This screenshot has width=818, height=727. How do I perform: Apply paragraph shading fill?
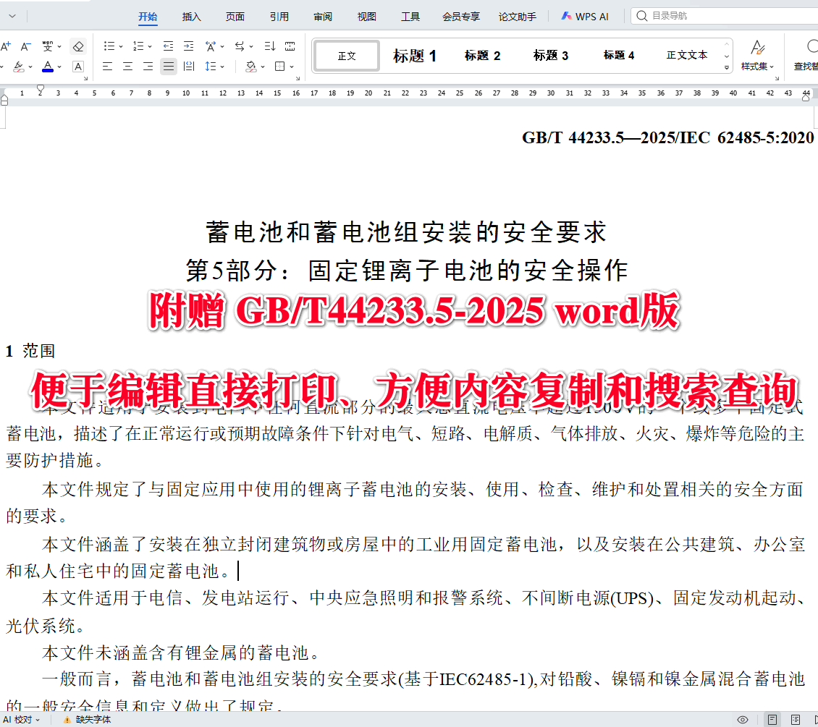(x=251, y=66)
